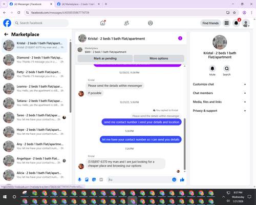Click the conversation list scrollbar
The image size is (256, 205).
[70, 77]
